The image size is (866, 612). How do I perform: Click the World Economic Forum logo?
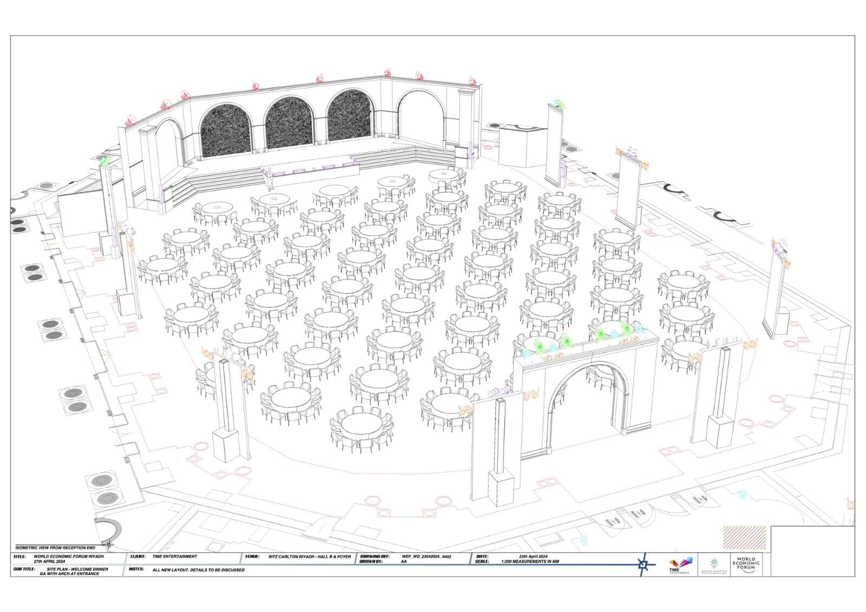(x=746, y=564)
